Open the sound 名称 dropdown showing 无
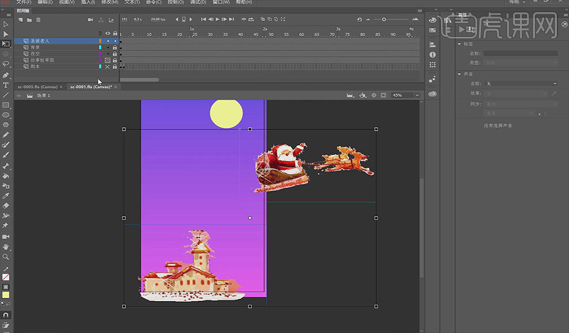Image resolution: width=569 pixels, height=333 pixels. coord(521,83)
